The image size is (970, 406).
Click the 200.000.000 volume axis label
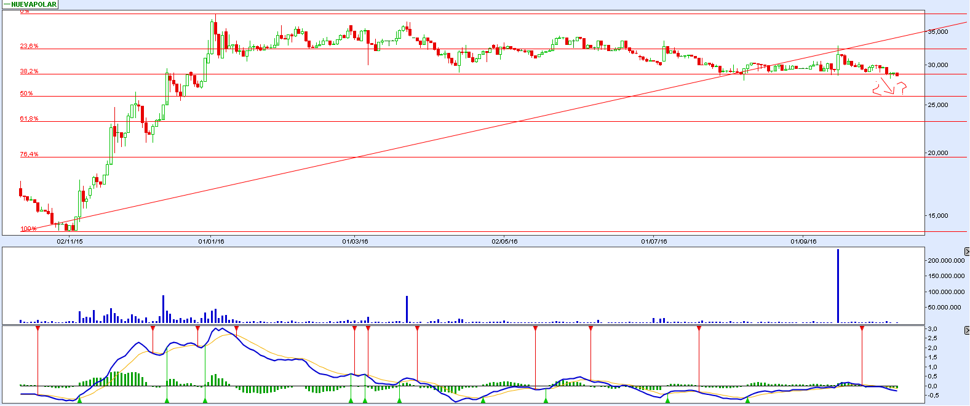[x=945, y=261]
